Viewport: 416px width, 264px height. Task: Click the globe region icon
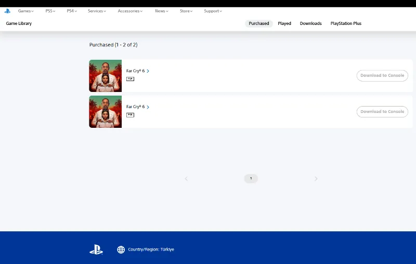[x=121, y=249]
